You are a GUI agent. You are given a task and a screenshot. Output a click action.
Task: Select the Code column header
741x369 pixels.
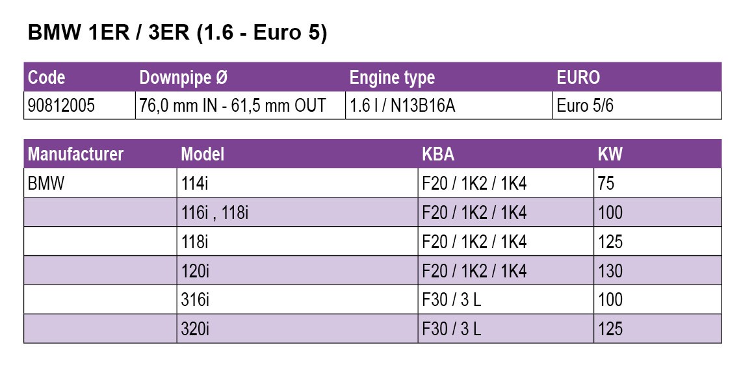(46, 77)
